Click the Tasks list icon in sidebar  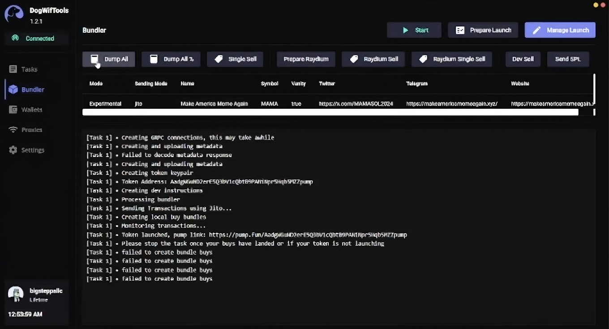13,69
